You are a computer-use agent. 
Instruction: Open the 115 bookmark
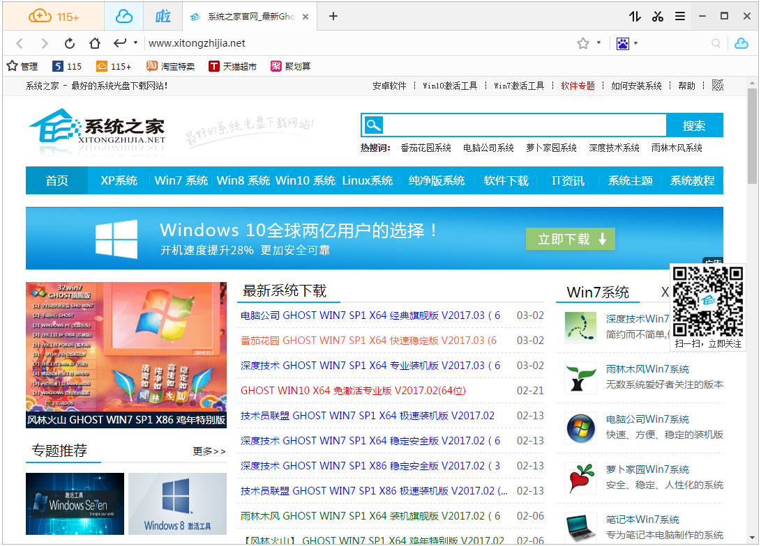pos(67,66)
